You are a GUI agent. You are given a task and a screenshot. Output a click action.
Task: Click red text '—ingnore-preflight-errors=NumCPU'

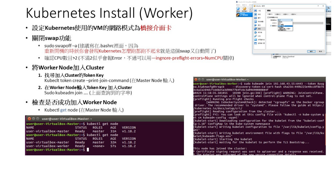coord(187,58)
